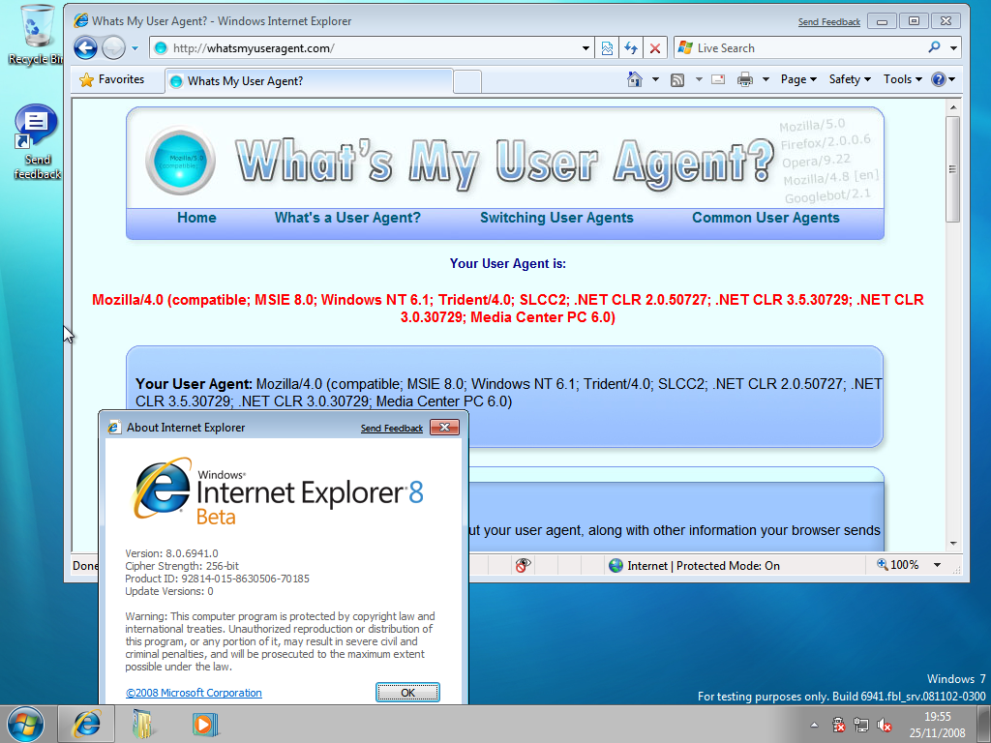Image resolution: width=991 pixels, height=743 pixels.
Task: Expand the Feeds dropdown arrow
Action: [699, 79]
